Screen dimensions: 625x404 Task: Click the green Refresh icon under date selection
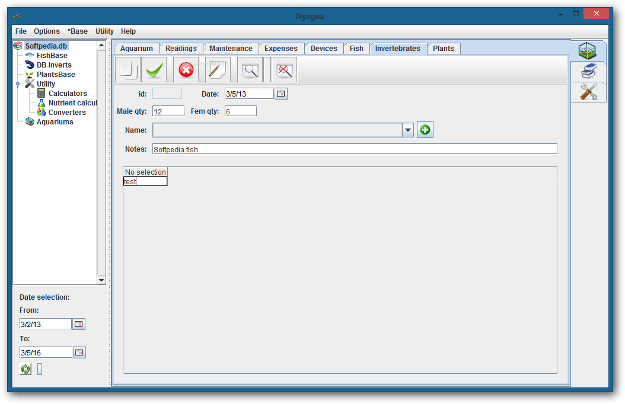tap(25, 369)
